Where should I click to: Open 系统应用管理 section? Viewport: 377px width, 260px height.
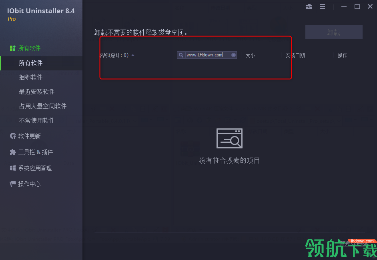(x=35, y=168)
